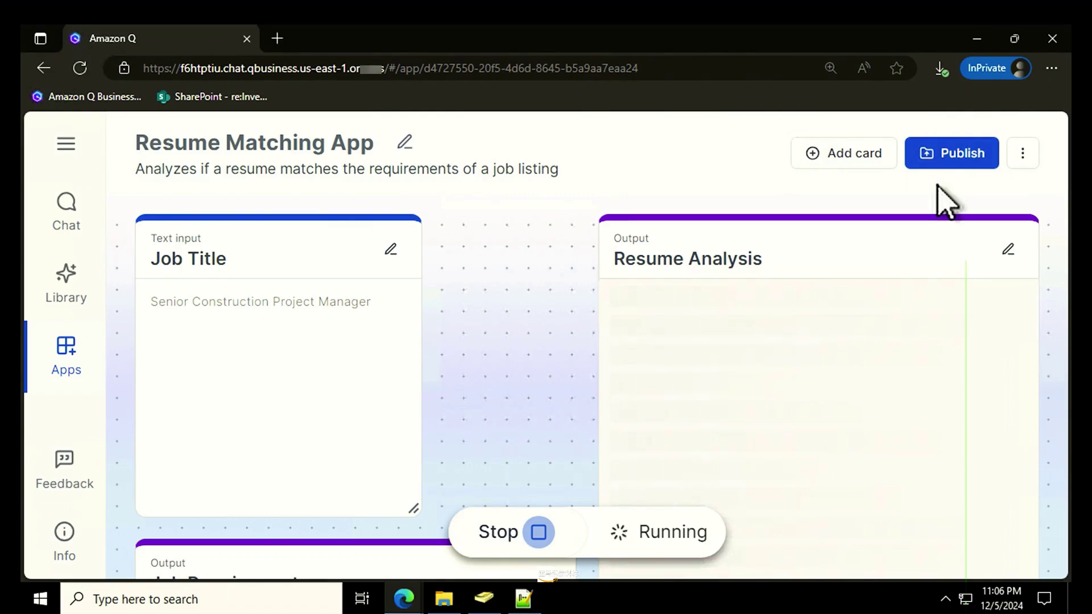Open the browser settings ellipsis menu
Viewport: 1092px width, 614px height.
(1052, 68)
